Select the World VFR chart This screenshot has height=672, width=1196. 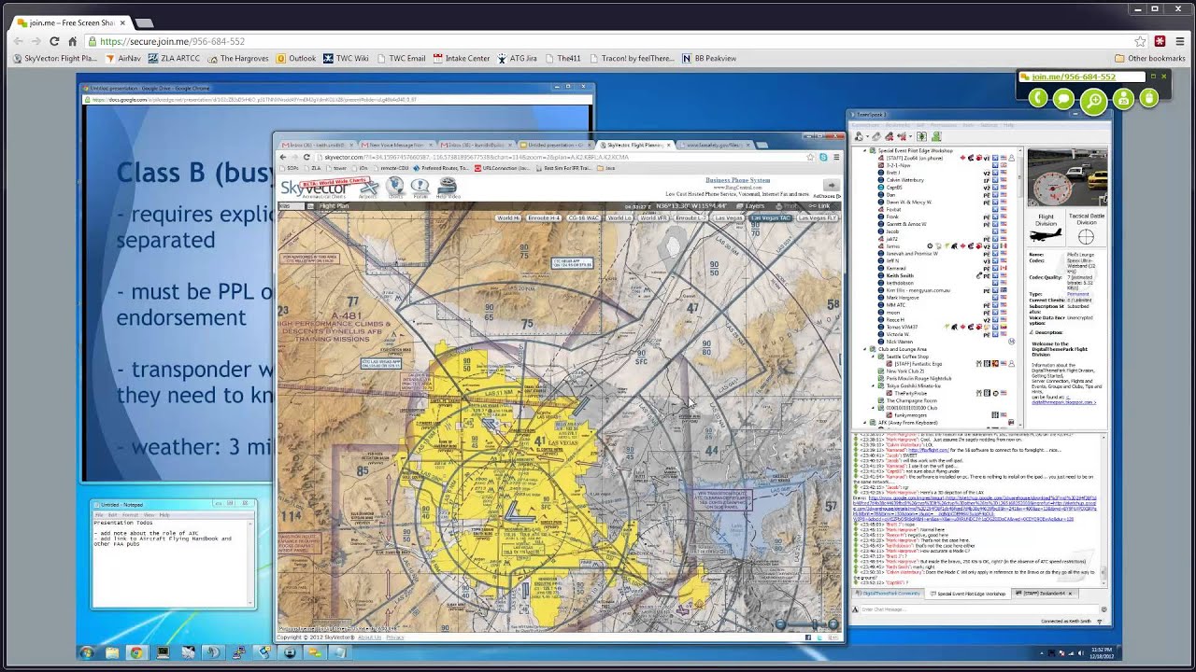653,217
